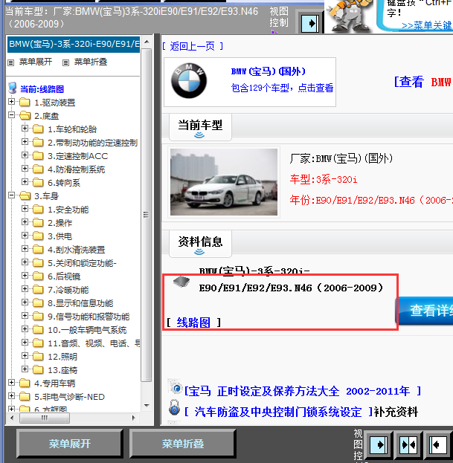The height and width of the screenshot is (463, 453).
Task: Click the bottom view control right-arrow icon
Action: click(379, 444)
